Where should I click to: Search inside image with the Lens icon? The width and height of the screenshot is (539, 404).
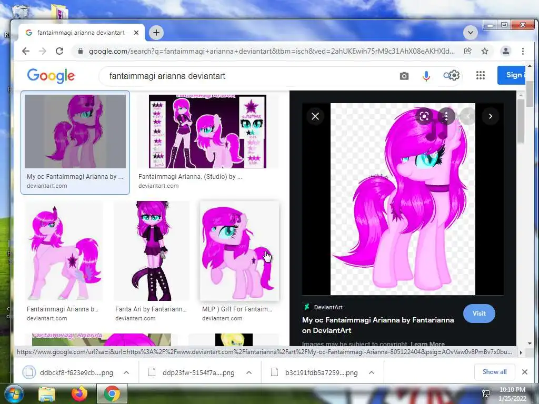tap(424, 116)
